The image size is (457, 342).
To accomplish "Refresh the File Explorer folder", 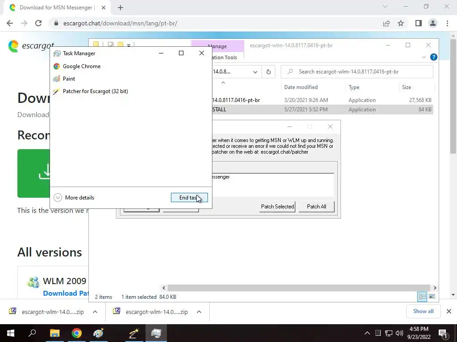I will (268, 72).
